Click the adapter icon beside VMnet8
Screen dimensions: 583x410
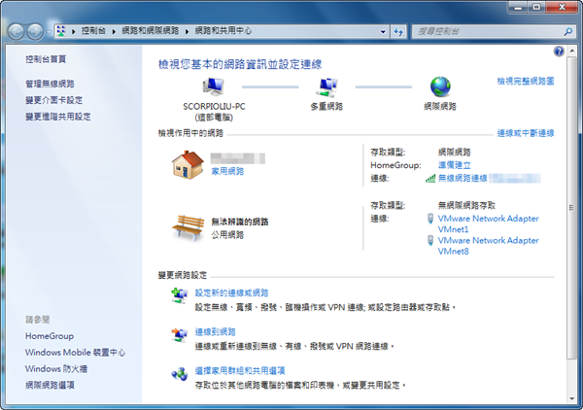(430, 241)
